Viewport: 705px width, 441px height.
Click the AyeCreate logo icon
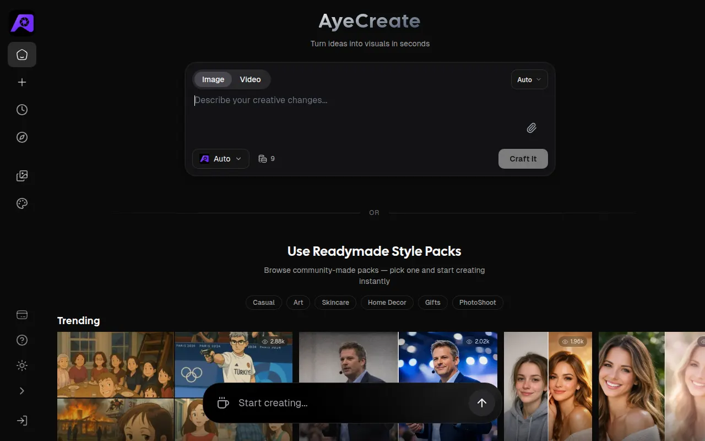pos(22,23)
